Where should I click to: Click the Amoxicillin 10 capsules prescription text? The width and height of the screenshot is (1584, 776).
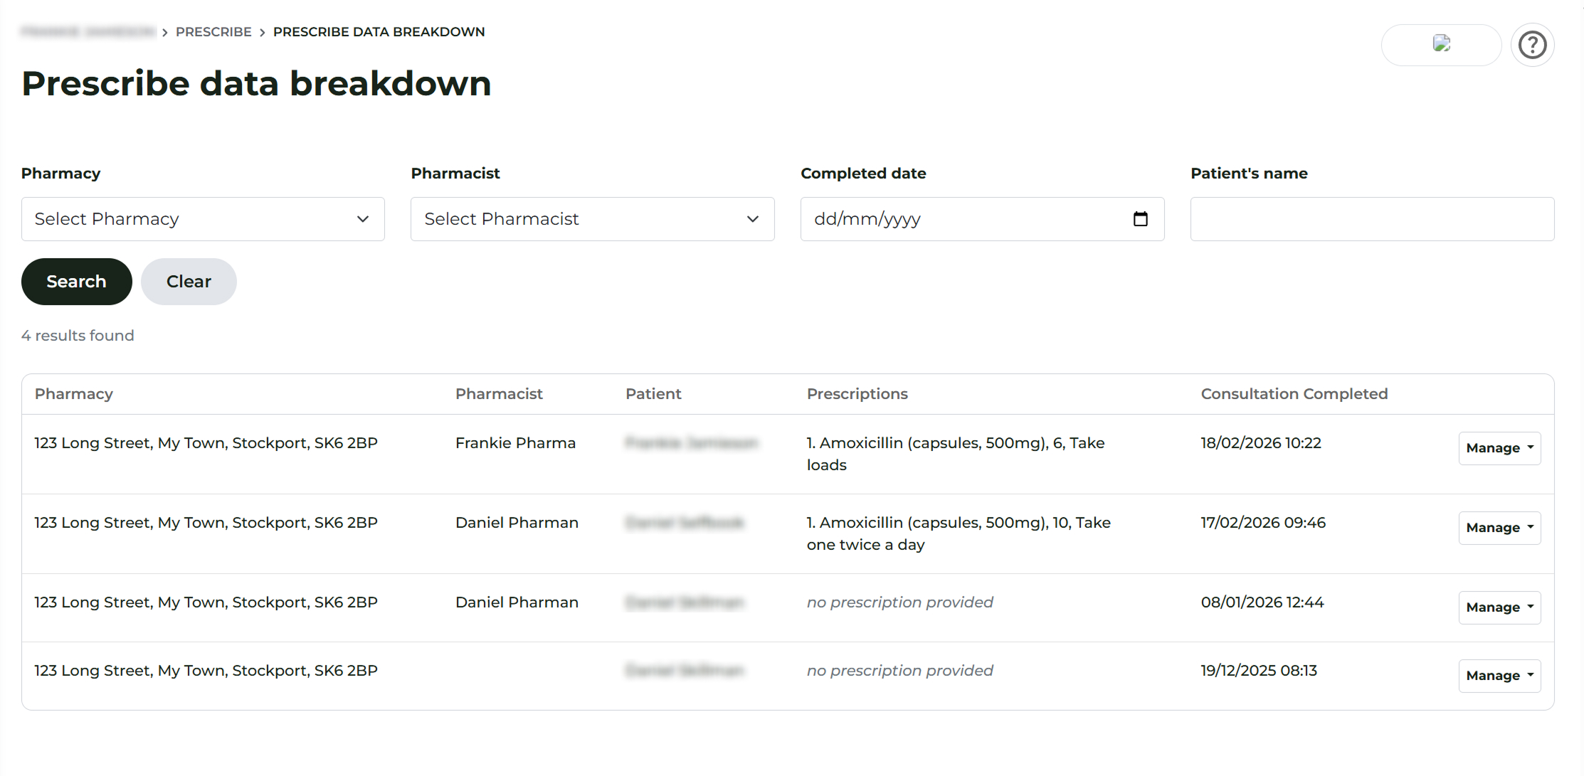[958, 533]
